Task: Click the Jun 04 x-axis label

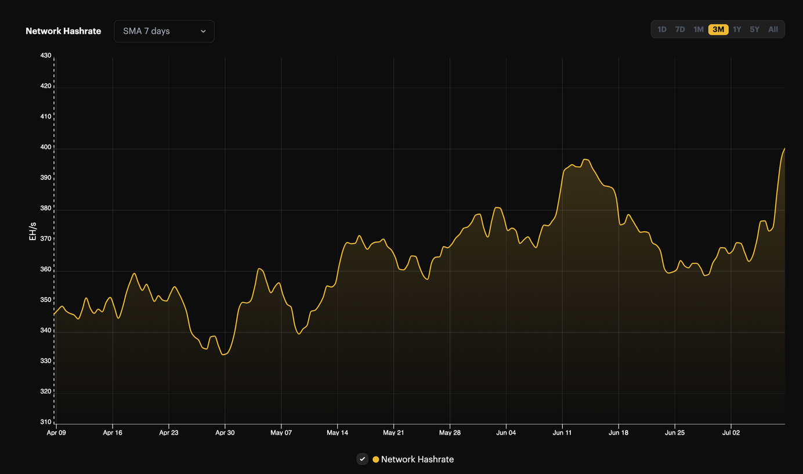Action: coord(506,433)
